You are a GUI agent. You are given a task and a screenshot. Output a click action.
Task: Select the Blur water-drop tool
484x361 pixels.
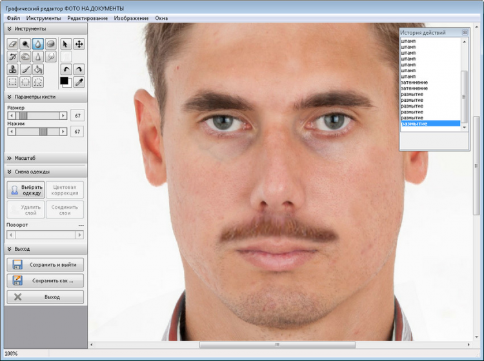[x=38, y=44]
